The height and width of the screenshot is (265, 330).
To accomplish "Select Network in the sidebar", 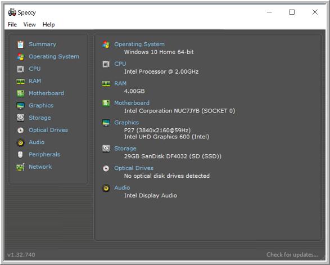I will pos(40,167).
